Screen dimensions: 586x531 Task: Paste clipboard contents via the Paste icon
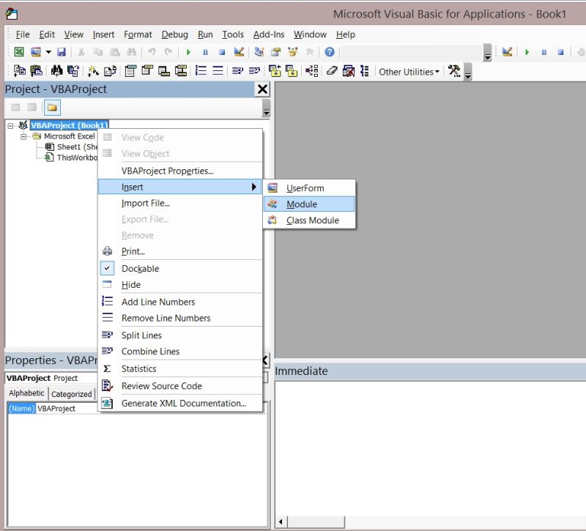tap(116, 51)
